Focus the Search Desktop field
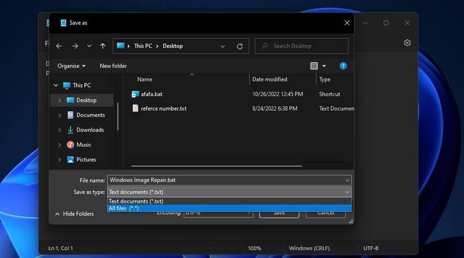Screen dimensions: 464x258 coord(301,46)
